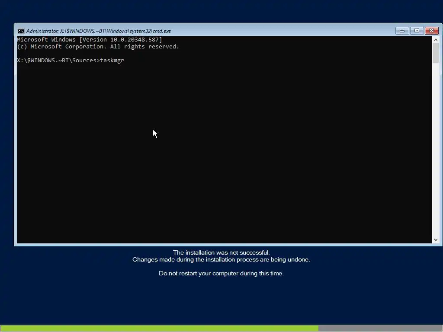Click the "(c) Microsoft Corporation. All rights reserved." line
This screenshot has width=443, height=332.
pyautogui.click(x=98, y=47)
